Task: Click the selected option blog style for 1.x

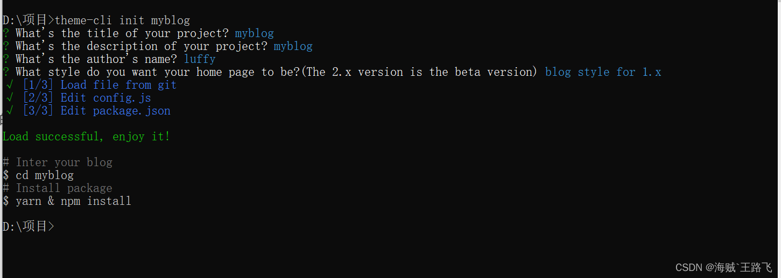Action: (x=603, y=72)
